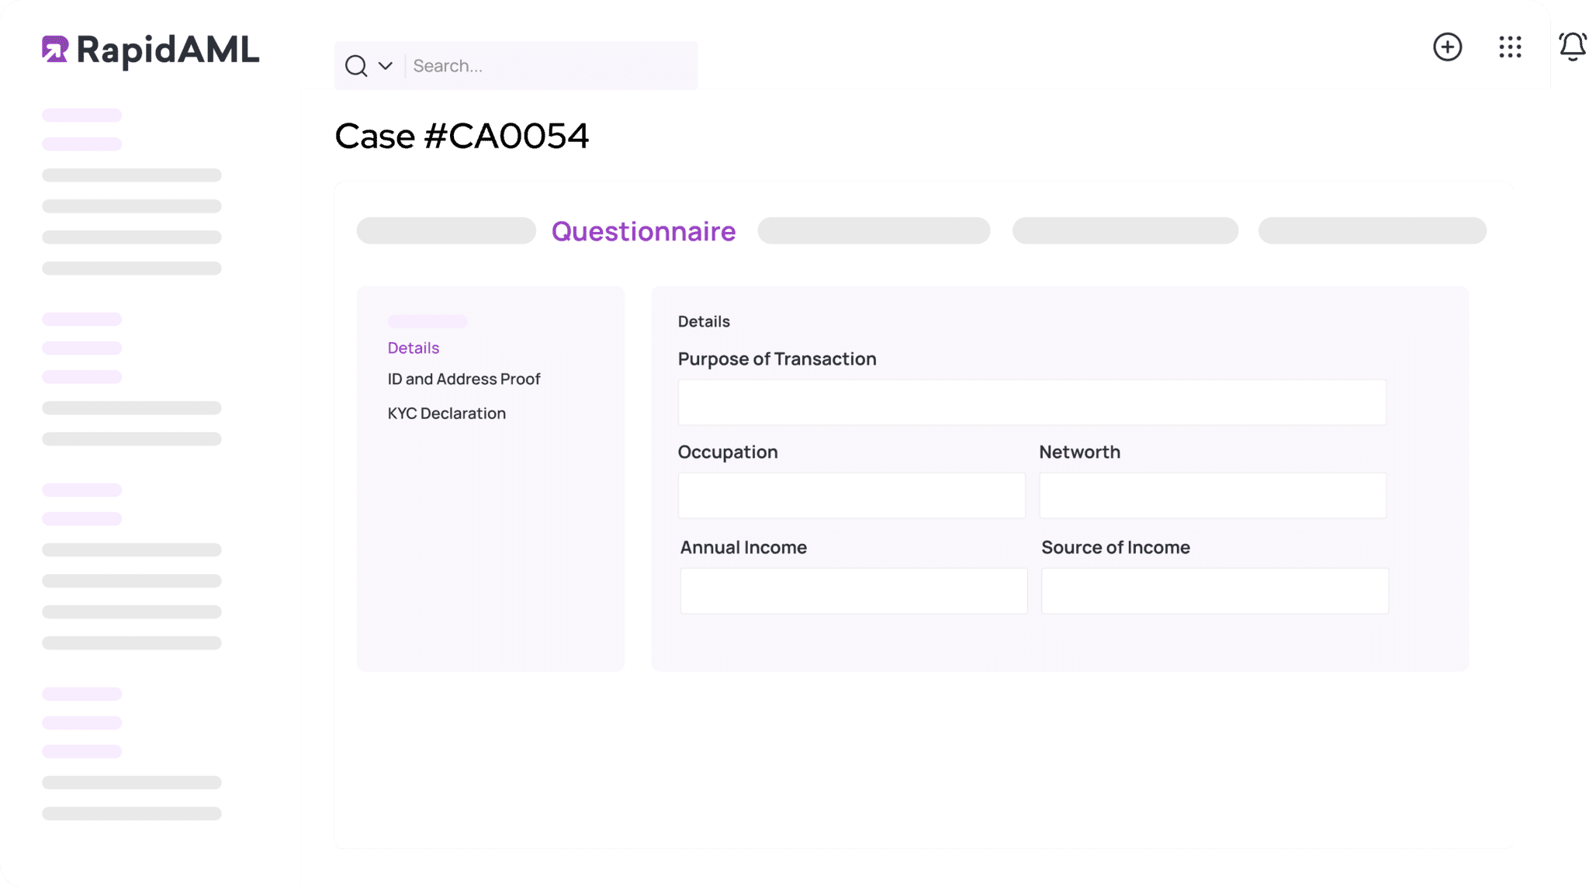Open the ID and Address Proof section
Viewport: 1589px width, 887px height.
click(x=464, y=379)
